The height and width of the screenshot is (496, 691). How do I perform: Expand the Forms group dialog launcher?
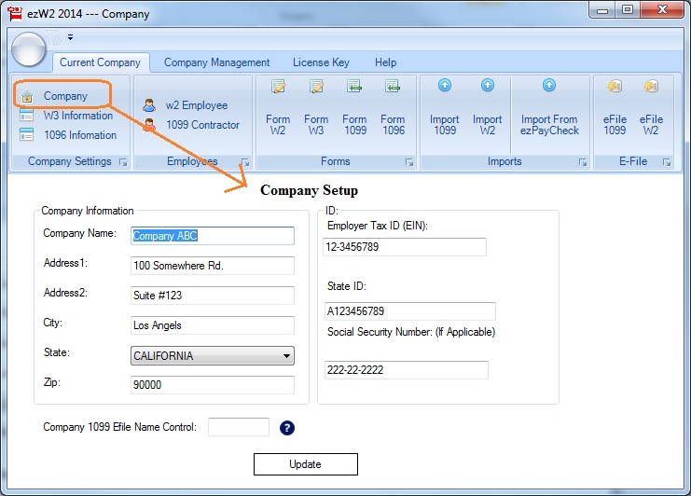(408, 162)
